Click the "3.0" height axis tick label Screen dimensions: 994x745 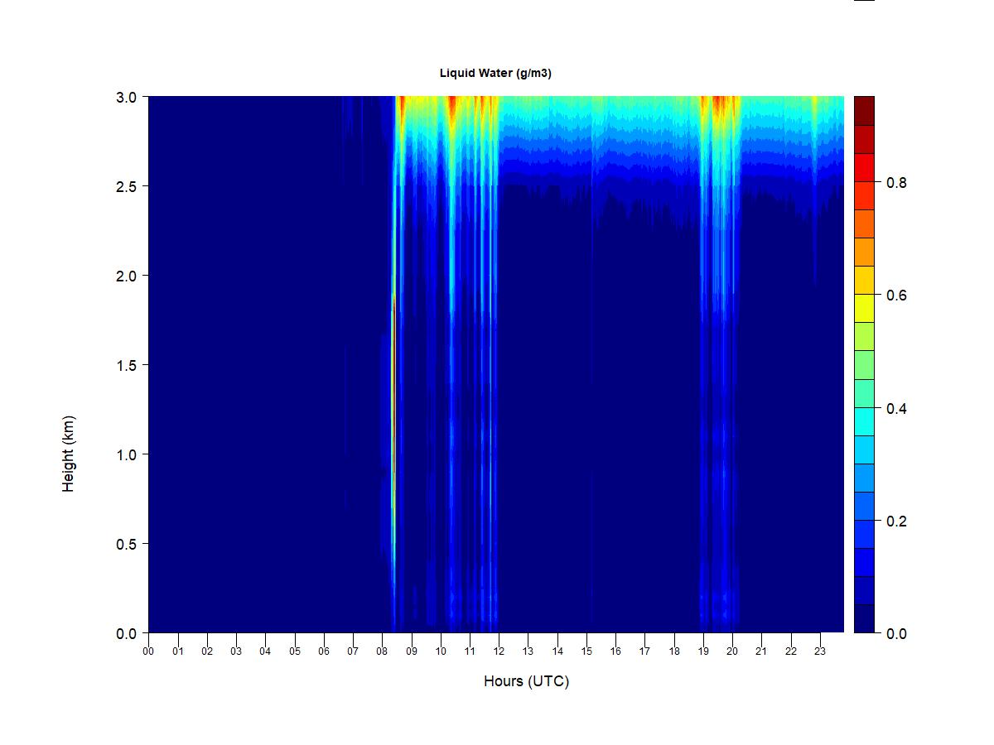click(x=127, y=97)
